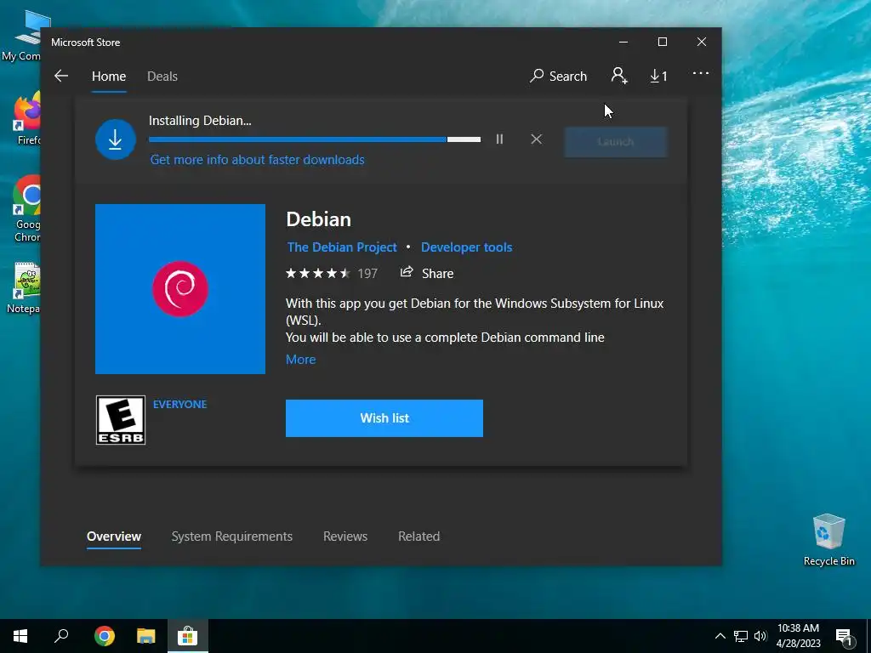Screen dimensions: 871x653
Task: Minimize the Microsoft Store window
Action: coord(623,43)
